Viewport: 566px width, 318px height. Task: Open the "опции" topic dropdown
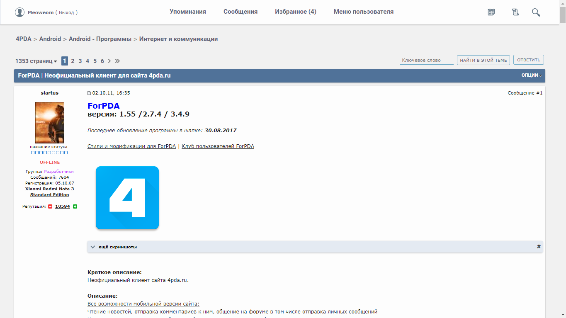pos(532,75)
